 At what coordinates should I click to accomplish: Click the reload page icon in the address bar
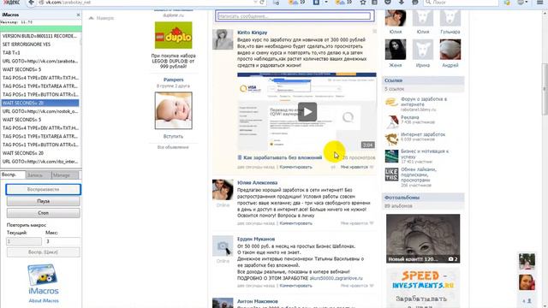pyautogui.click(x=262, y=3)
